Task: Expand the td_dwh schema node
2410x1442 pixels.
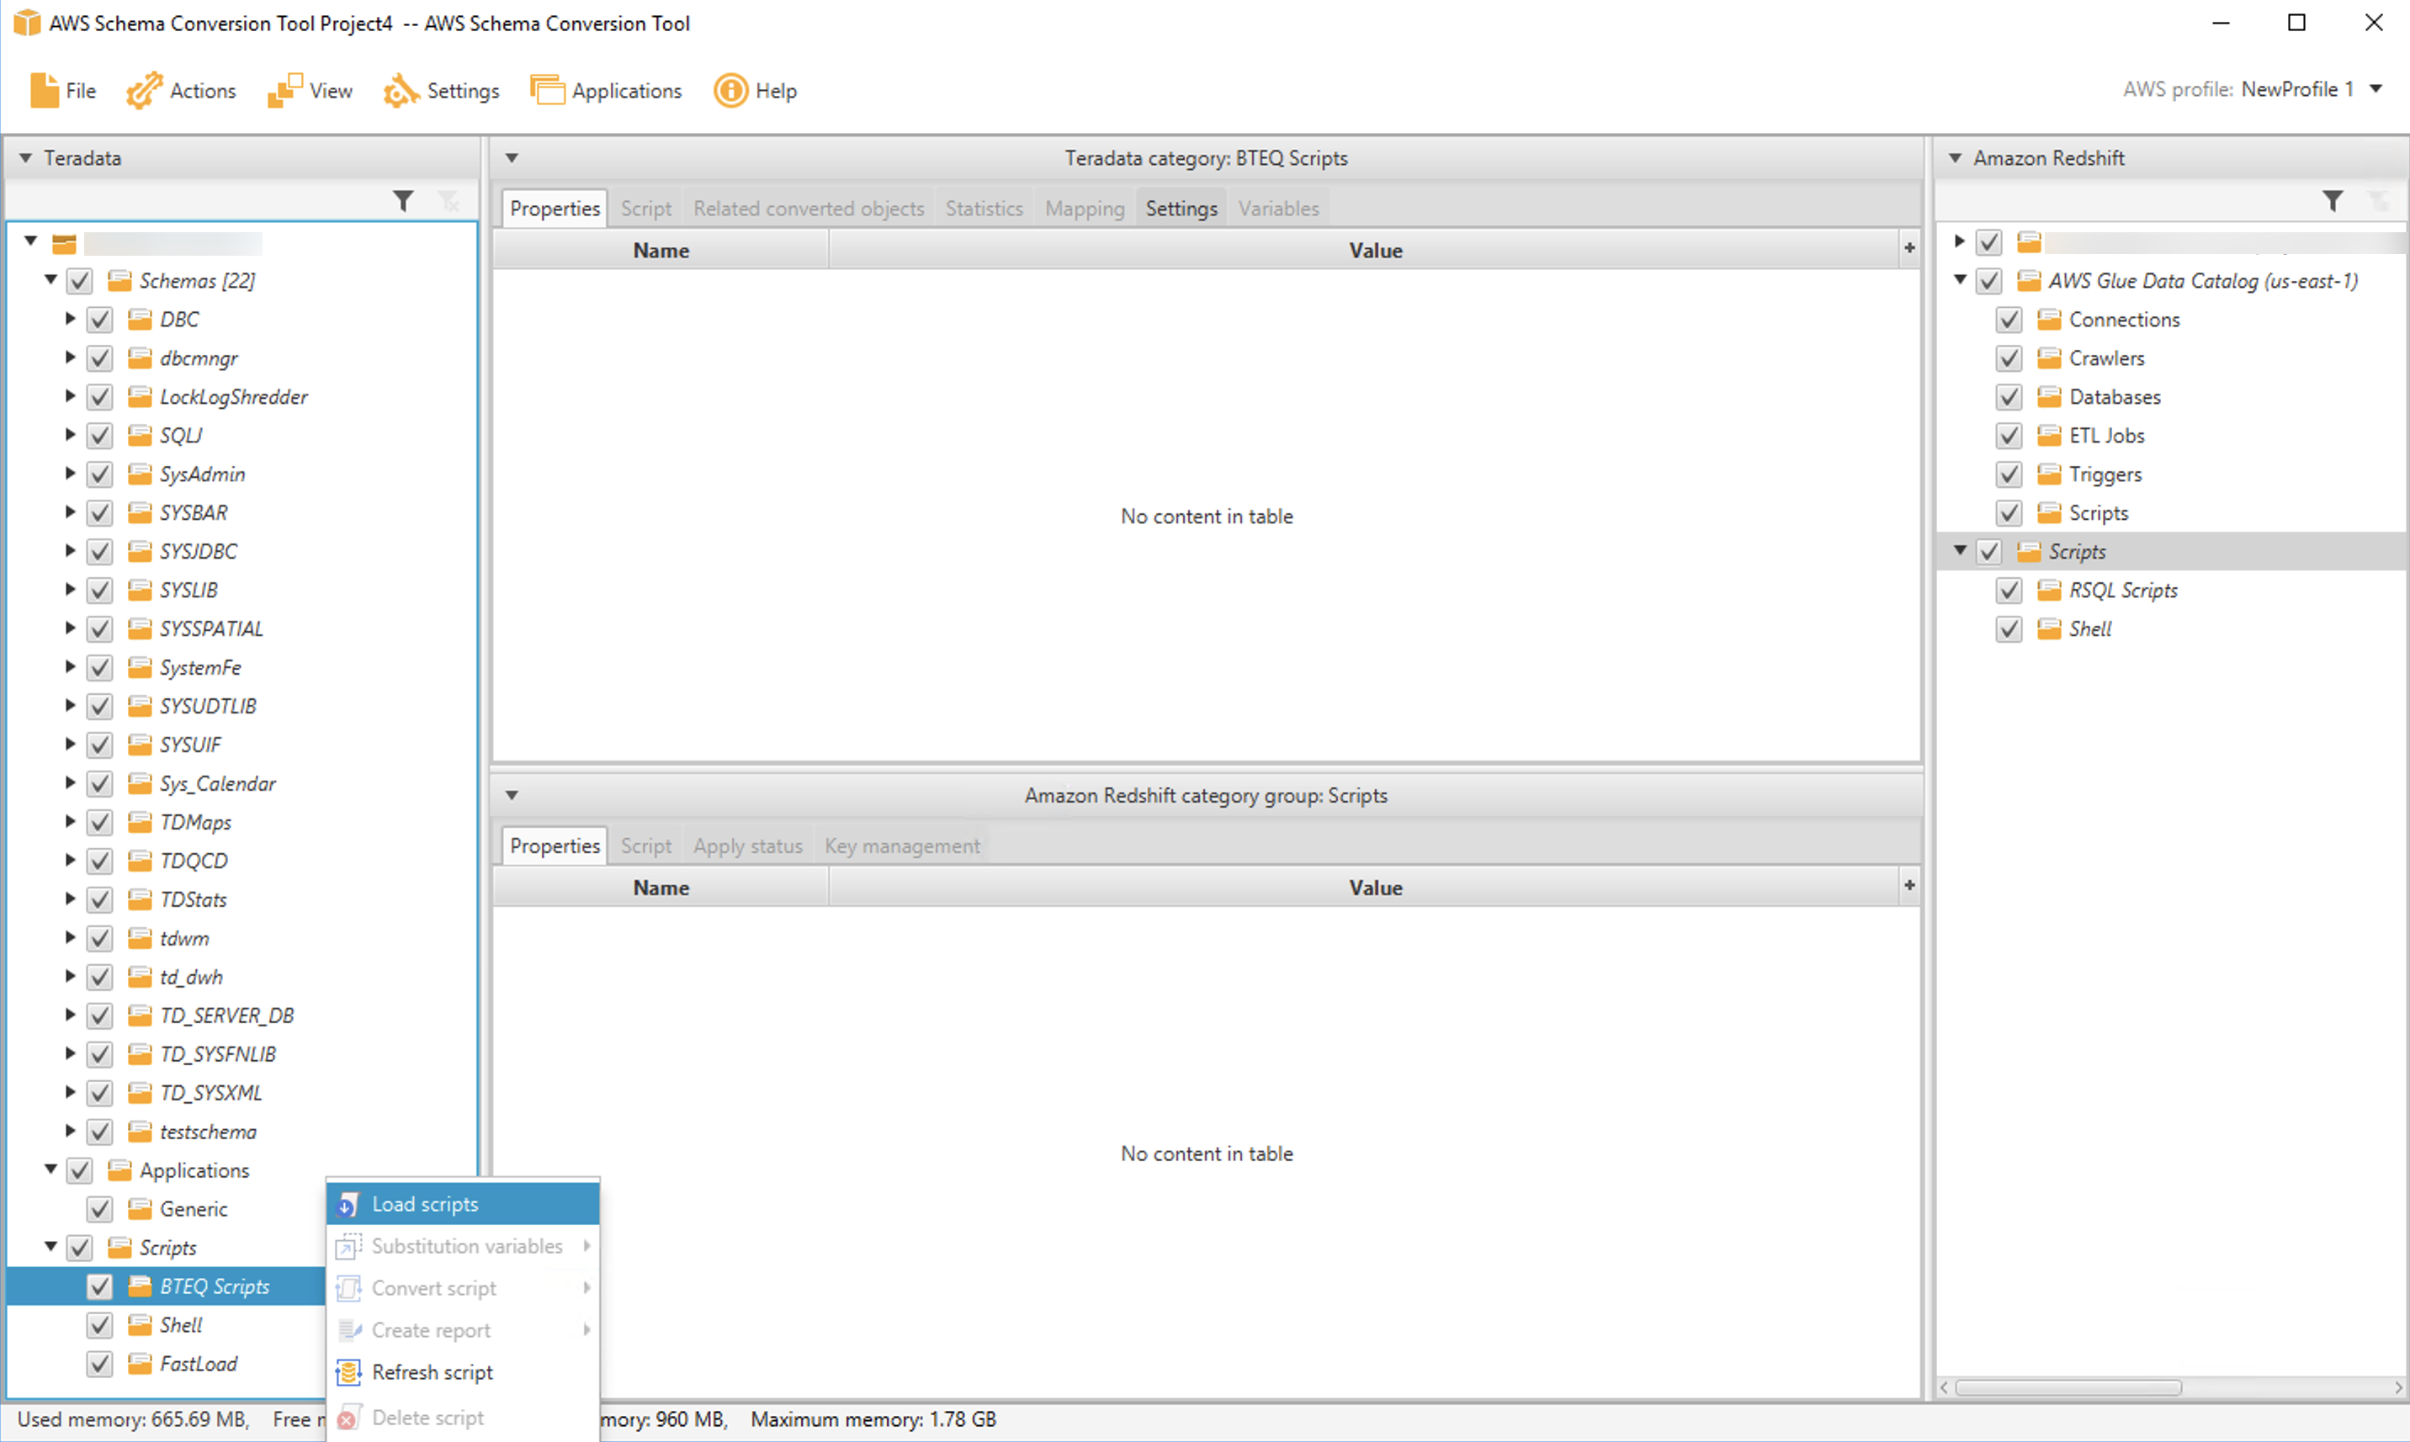Action: 70,977
